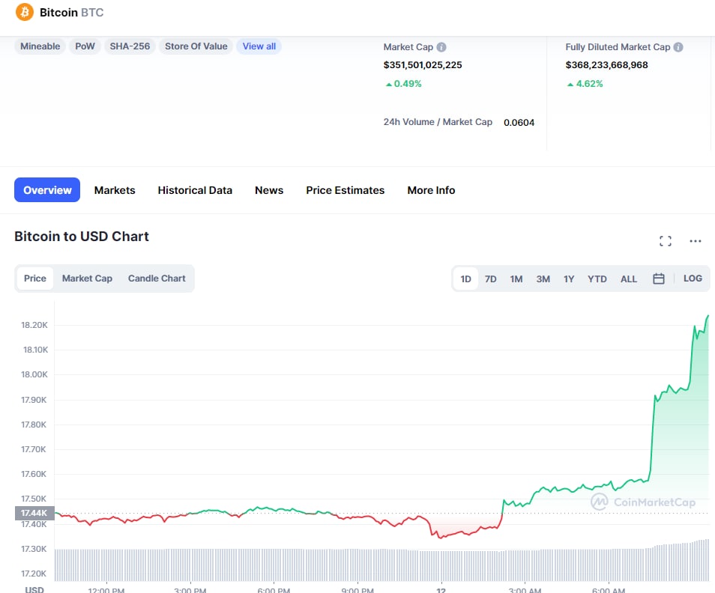Switch to the Markets tab

pos(115,190)
